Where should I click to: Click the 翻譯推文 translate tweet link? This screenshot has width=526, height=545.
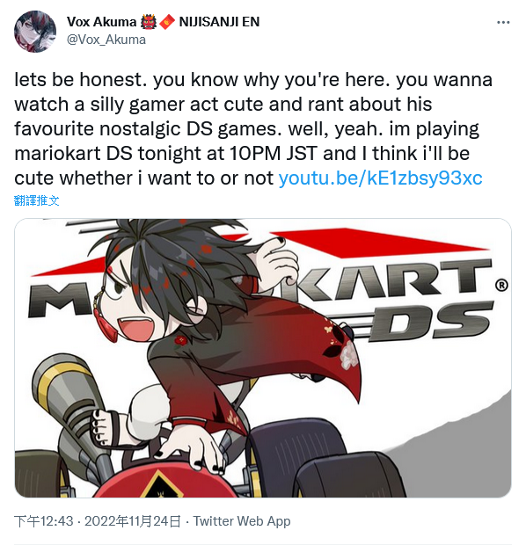pos(37,200)
